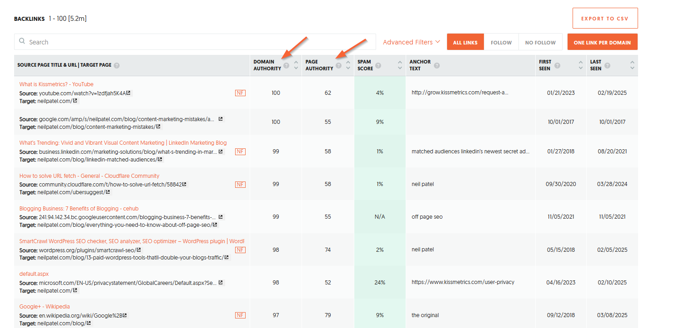
Task: Click the Last Seen help icon
Action: coord(607,65)
